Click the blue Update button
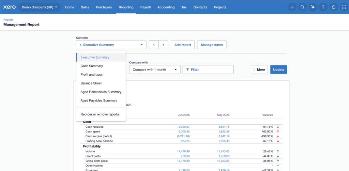The image size is (349, 171). pyautogui.click(x=279, y=69)
